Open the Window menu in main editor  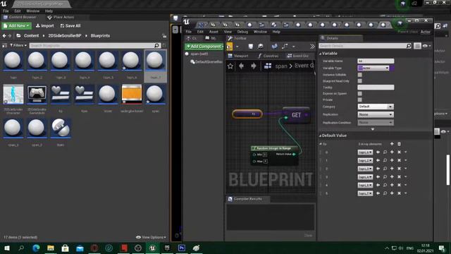[x=33, y=11]
